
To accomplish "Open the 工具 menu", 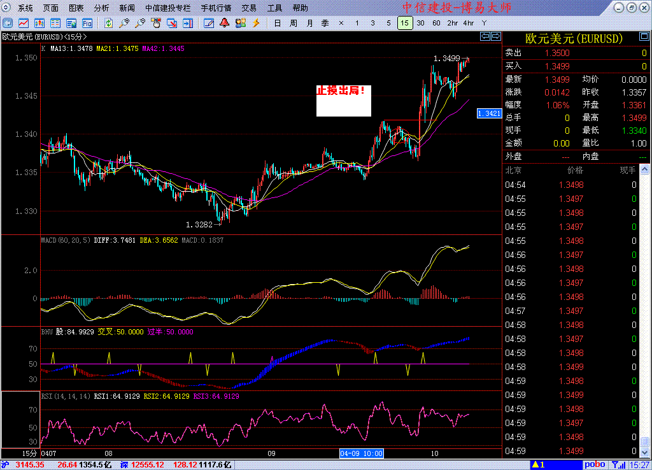I will [274, 8].
